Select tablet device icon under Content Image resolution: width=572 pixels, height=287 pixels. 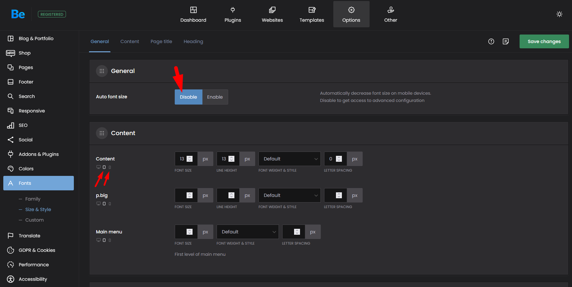104,167
